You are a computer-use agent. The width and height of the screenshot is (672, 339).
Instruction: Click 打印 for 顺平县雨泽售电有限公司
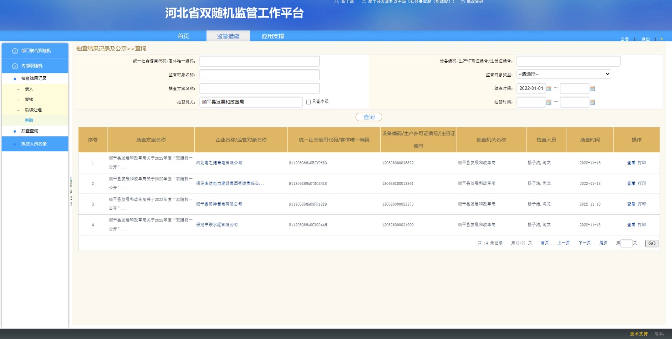click(642, 204)
